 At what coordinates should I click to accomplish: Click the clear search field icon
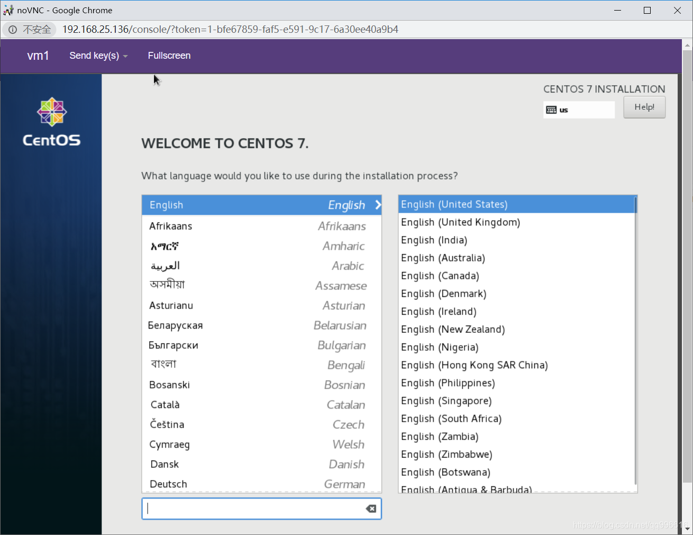tap(371, 509)
